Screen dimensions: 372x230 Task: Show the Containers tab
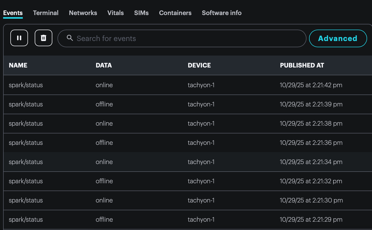pos(175,13)
